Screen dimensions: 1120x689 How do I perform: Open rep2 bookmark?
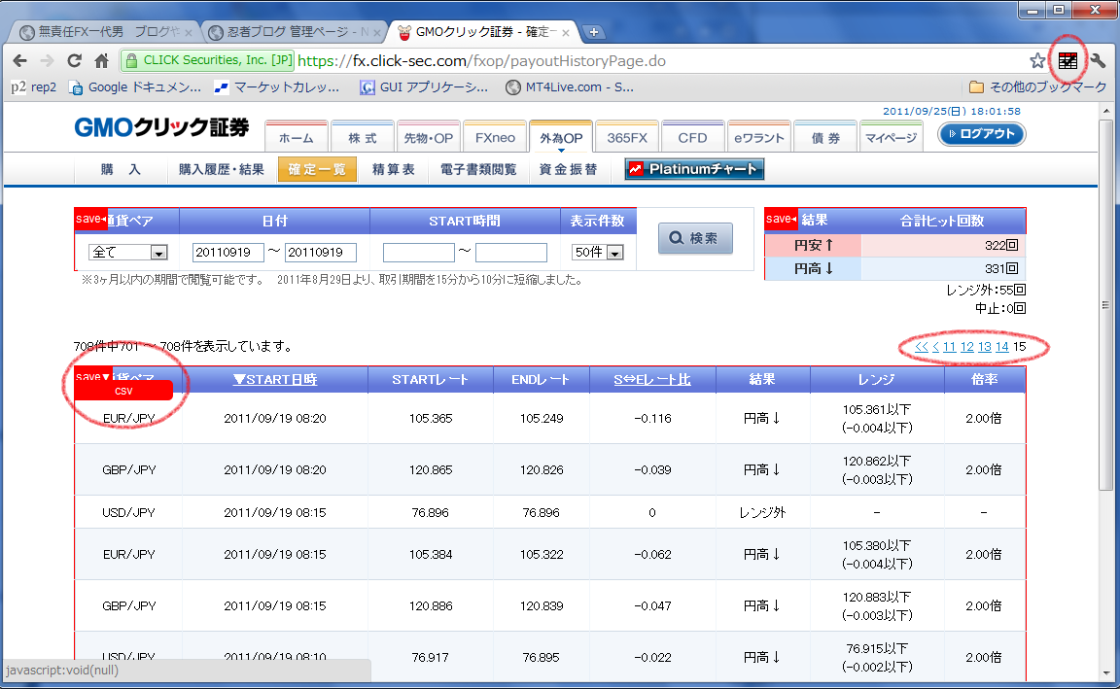[x=34, y=87]
